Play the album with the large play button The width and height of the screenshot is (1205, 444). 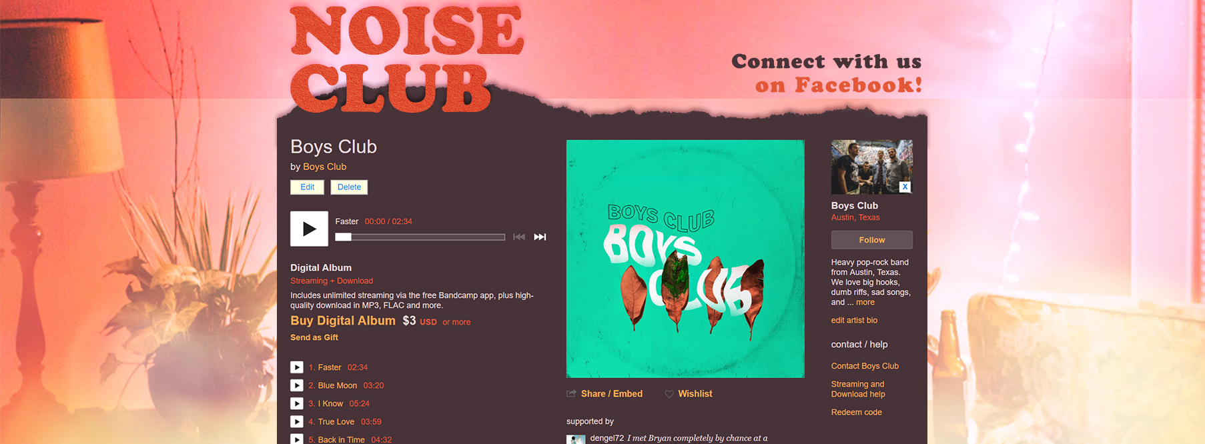click(x=309, y=229)
